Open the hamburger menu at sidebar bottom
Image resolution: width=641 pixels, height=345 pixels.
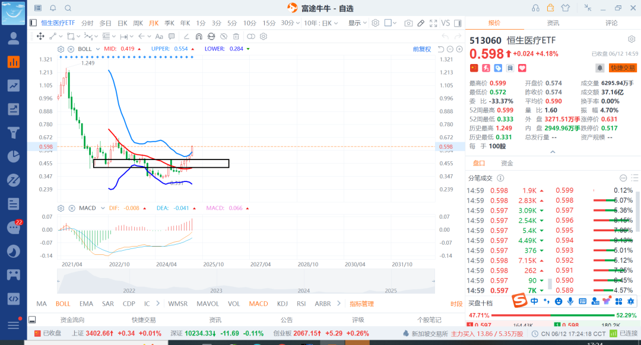point(14,325)
